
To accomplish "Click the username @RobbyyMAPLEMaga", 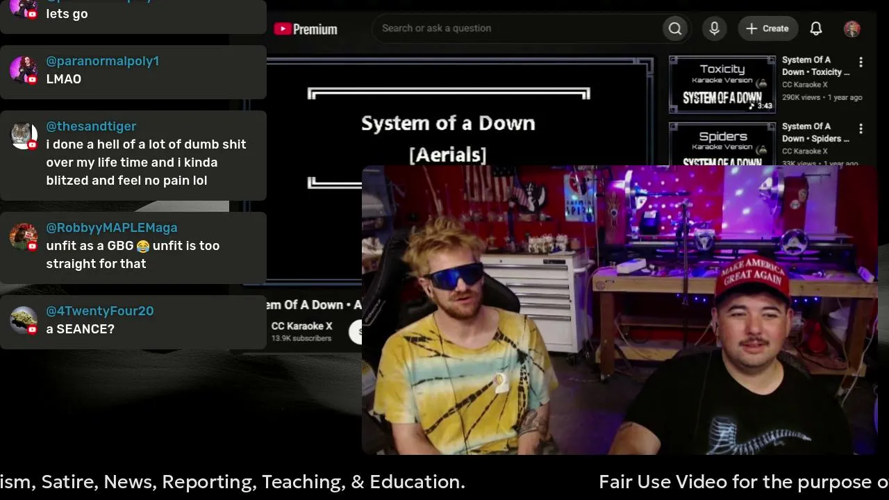I will (x=112, y=228).
